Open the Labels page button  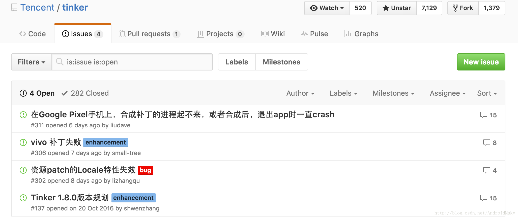(237, 62)
